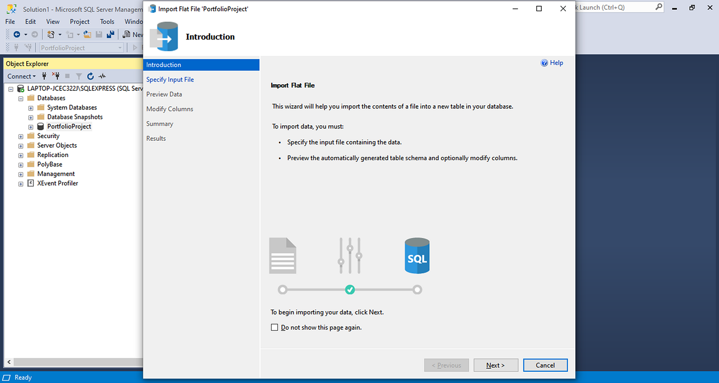The image size is (719, 383).
Task: Open the PortfolioProject database combo box
Action: [82, 48]
